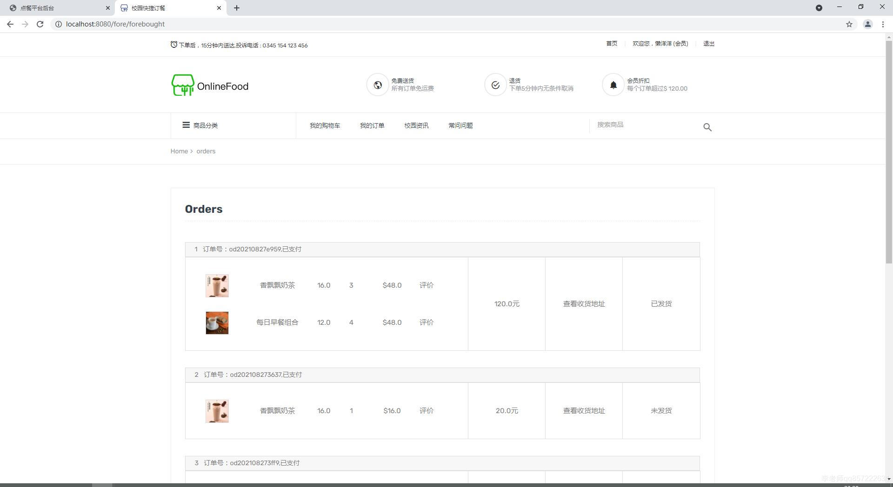This screenshot has width=893, height=487.
Task: Open 我的订单 nav item
Action: (372, 125)
